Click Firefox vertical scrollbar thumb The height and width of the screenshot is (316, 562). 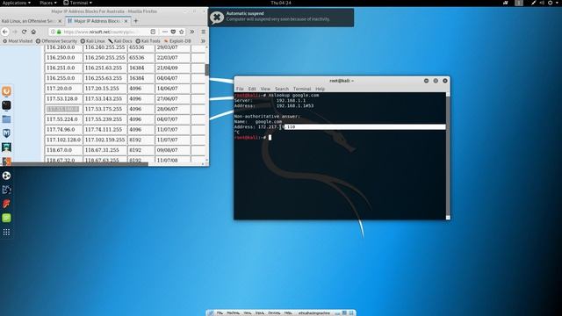tap(207, 70)
